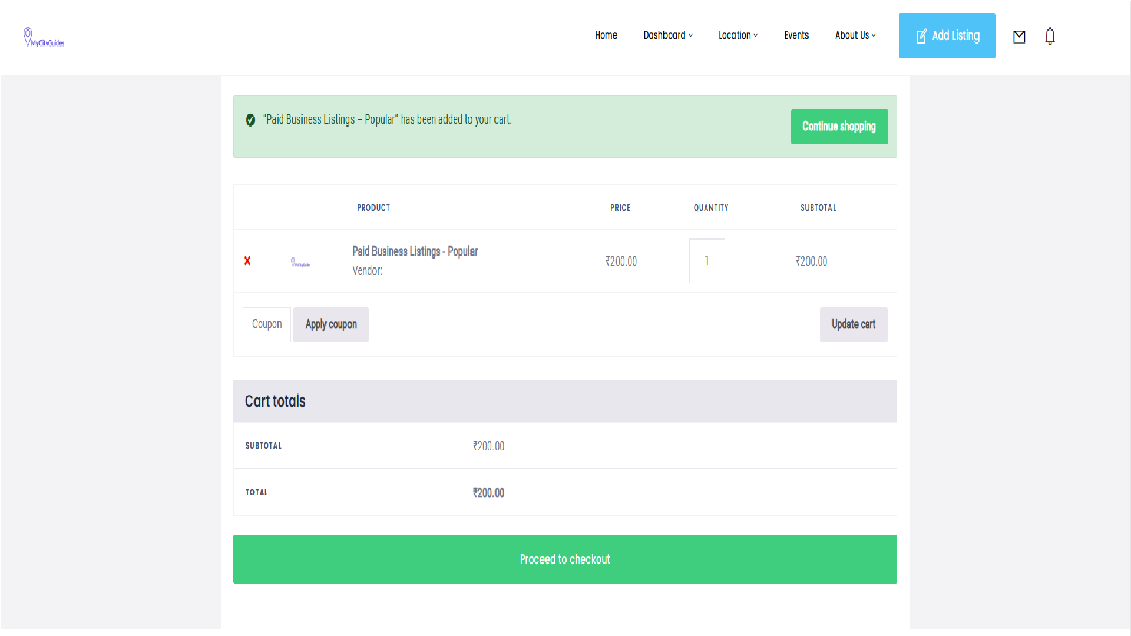1131x636 pixels.
Task: Expand the Dashboard dropdown menu
Action: coord(664,35)
